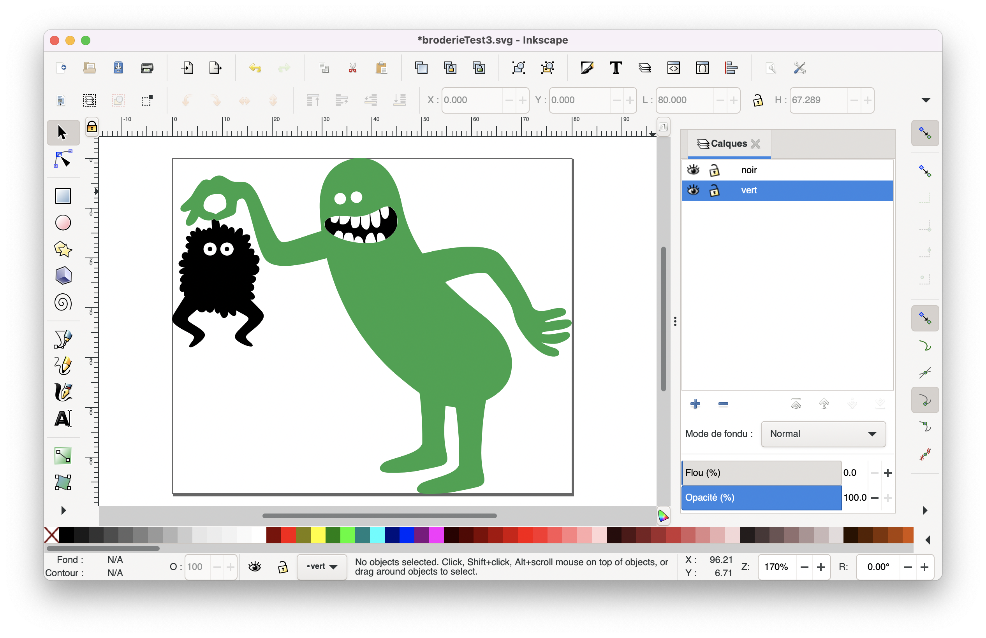Viewport: 986px width, 638px height.
Task: Select the Node edit tool
Action: (63, 159)
